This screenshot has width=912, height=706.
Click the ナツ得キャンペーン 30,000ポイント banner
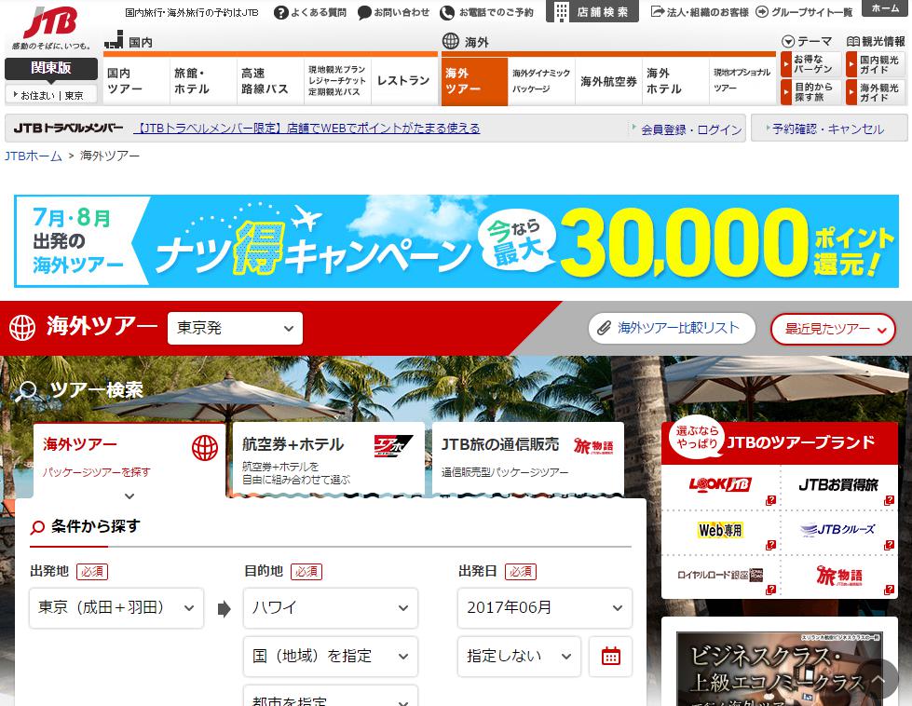pyautogui.click(x=456, y=240)
